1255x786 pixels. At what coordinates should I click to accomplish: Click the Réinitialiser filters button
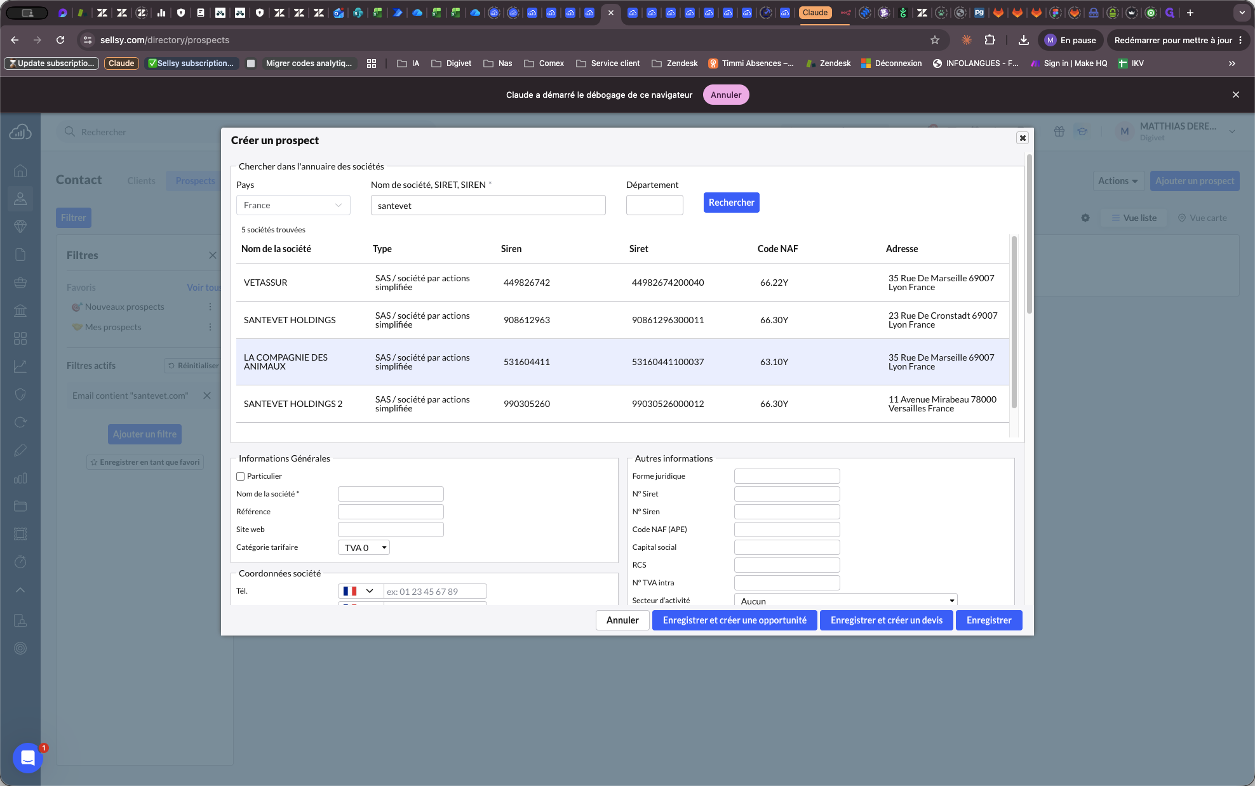[x=193, y=366]
